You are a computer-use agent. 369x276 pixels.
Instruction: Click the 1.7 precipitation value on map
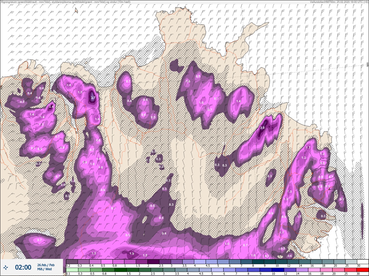click(x=308, y=148)
